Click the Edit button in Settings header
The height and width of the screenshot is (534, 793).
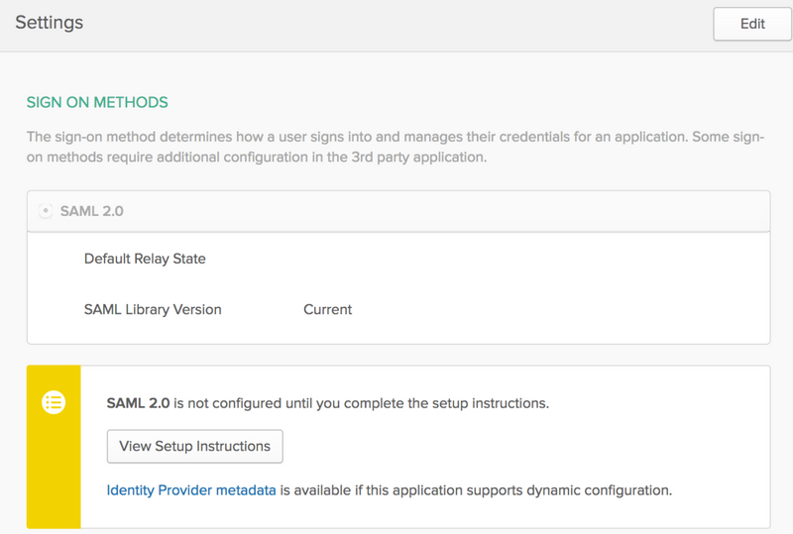752,24
